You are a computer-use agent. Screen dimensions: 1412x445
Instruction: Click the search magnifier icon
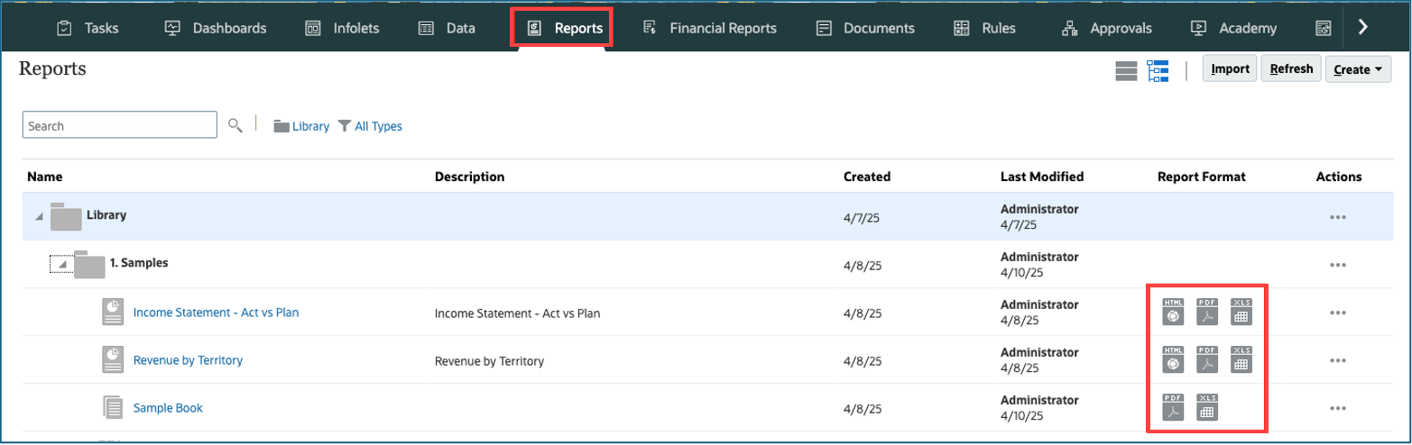235,126
